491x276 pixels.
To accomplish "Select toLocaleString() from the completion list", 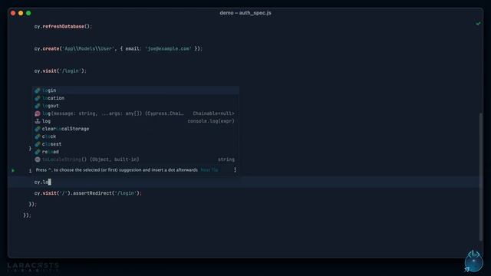I will (x=136, y=159).
